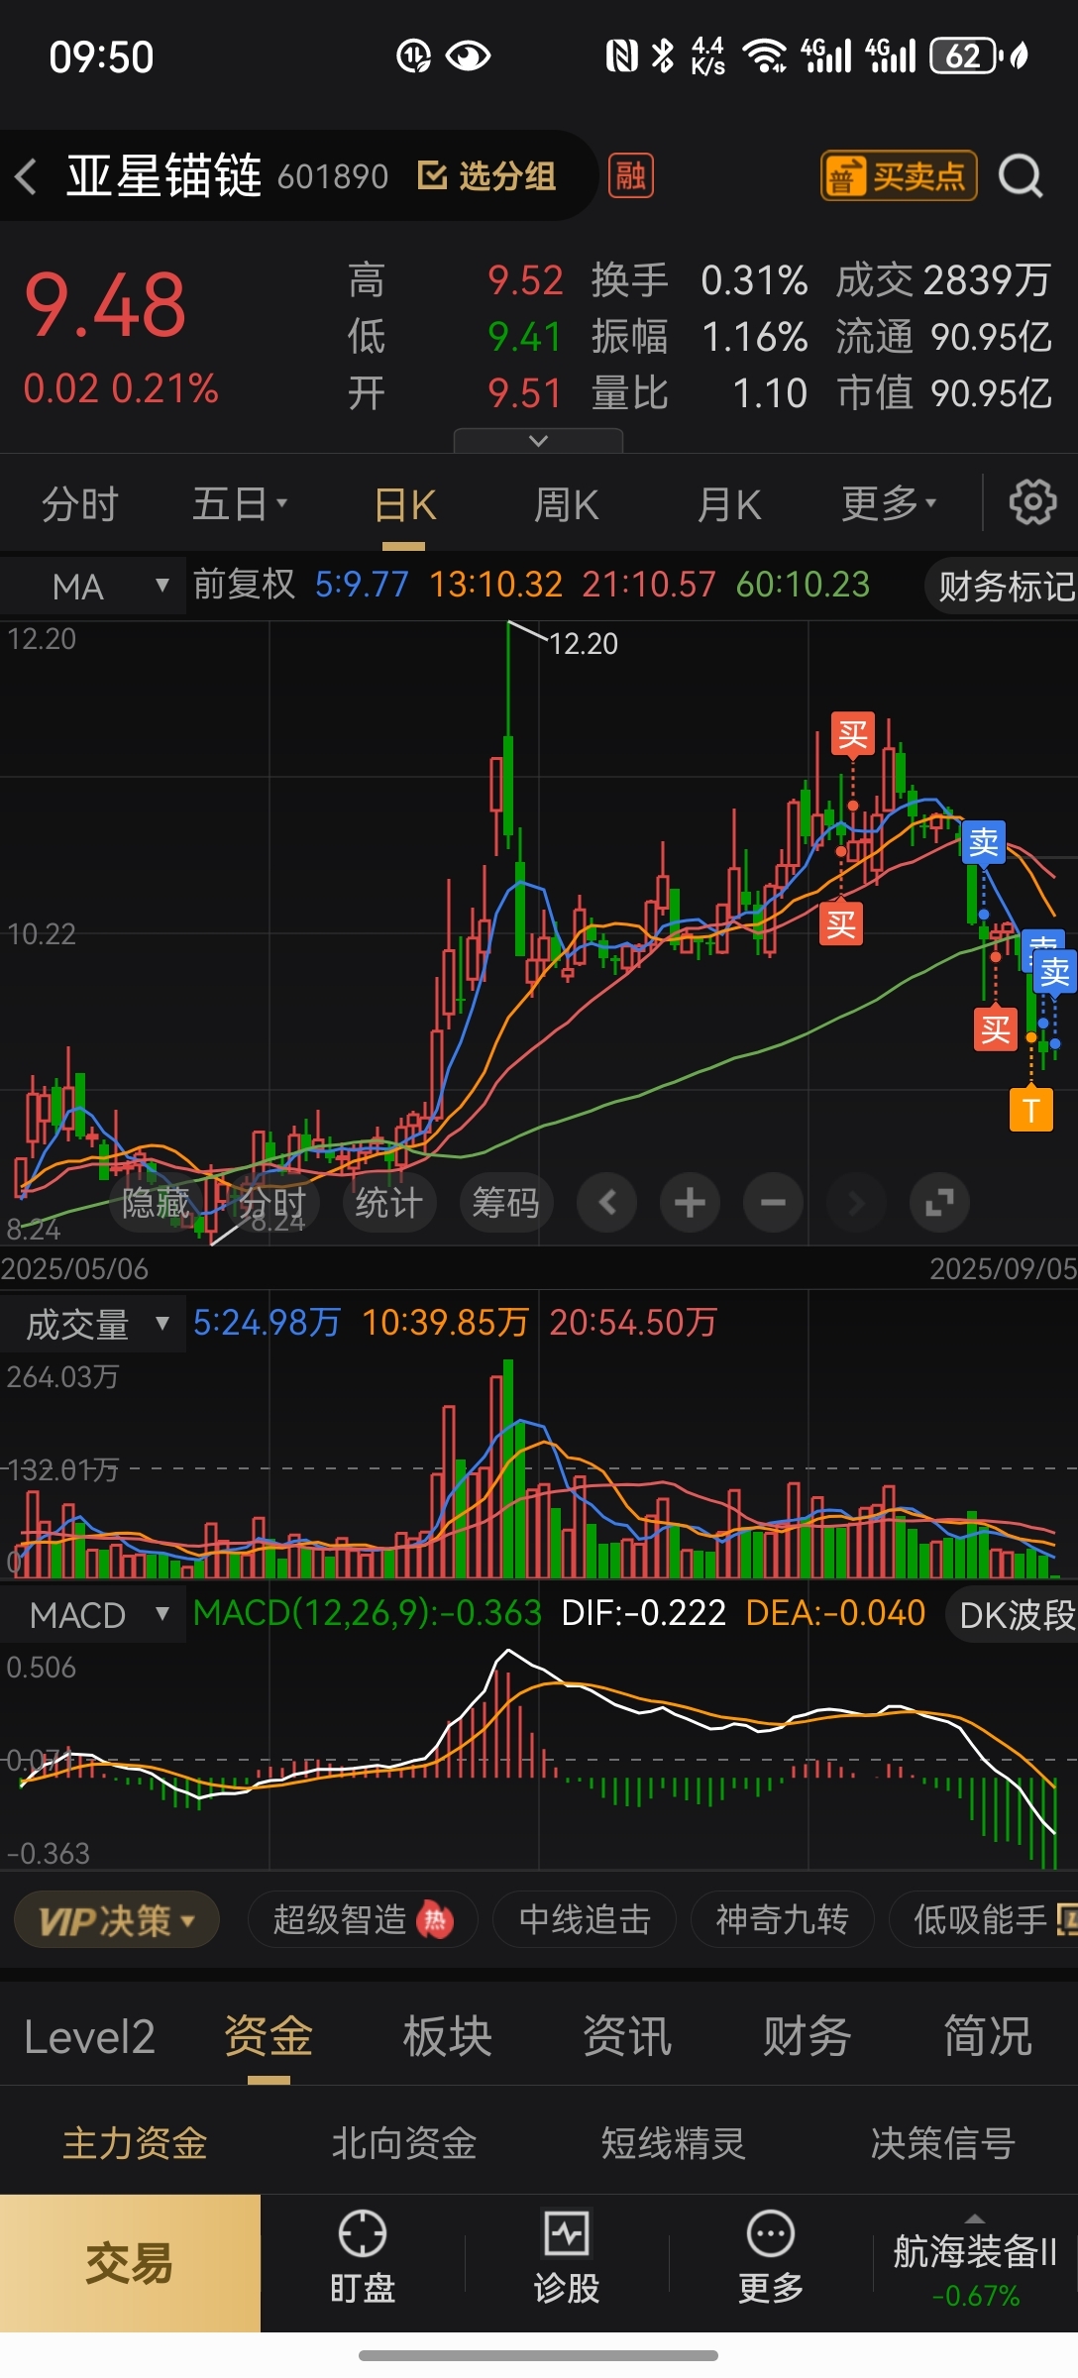This screenshot has height=2378, width=1078.
Task: Tap the NFC status icon
Action: (621, 55)
